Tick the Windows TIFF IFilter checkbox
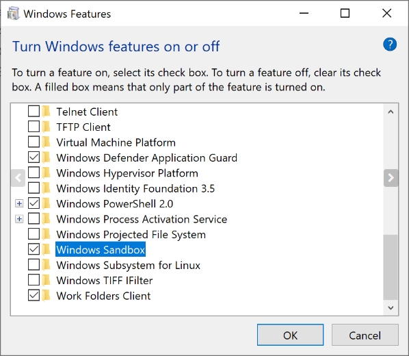 pos(34,280)
